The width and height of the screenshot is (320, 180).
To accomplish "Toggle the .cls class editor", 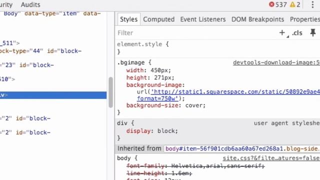I will (x=297, y=33).
